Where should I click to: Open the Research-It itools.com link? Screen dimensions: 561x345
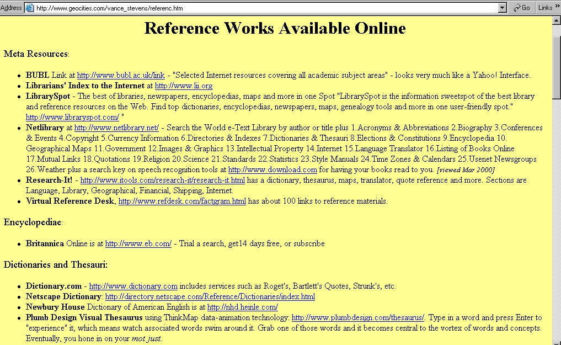(x=163, y=181)
